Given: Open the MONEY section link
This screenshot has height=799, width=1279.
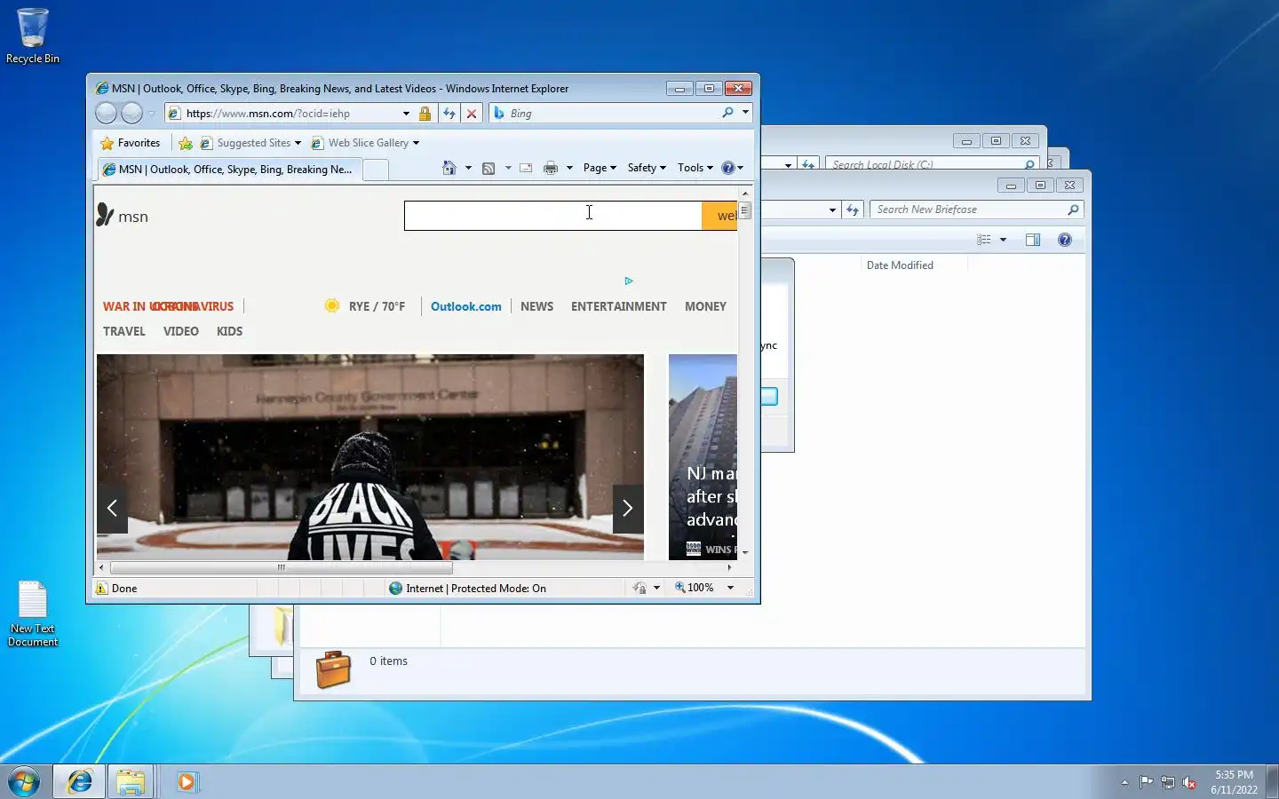Looking at the screenshot, I should point(705,306).
